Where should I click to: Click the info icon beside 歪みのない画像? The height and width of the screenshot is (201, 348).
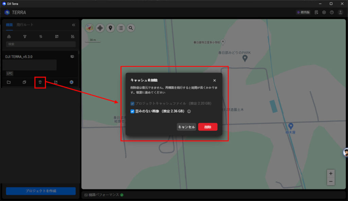pyautogui.click(x=189, y=111)
